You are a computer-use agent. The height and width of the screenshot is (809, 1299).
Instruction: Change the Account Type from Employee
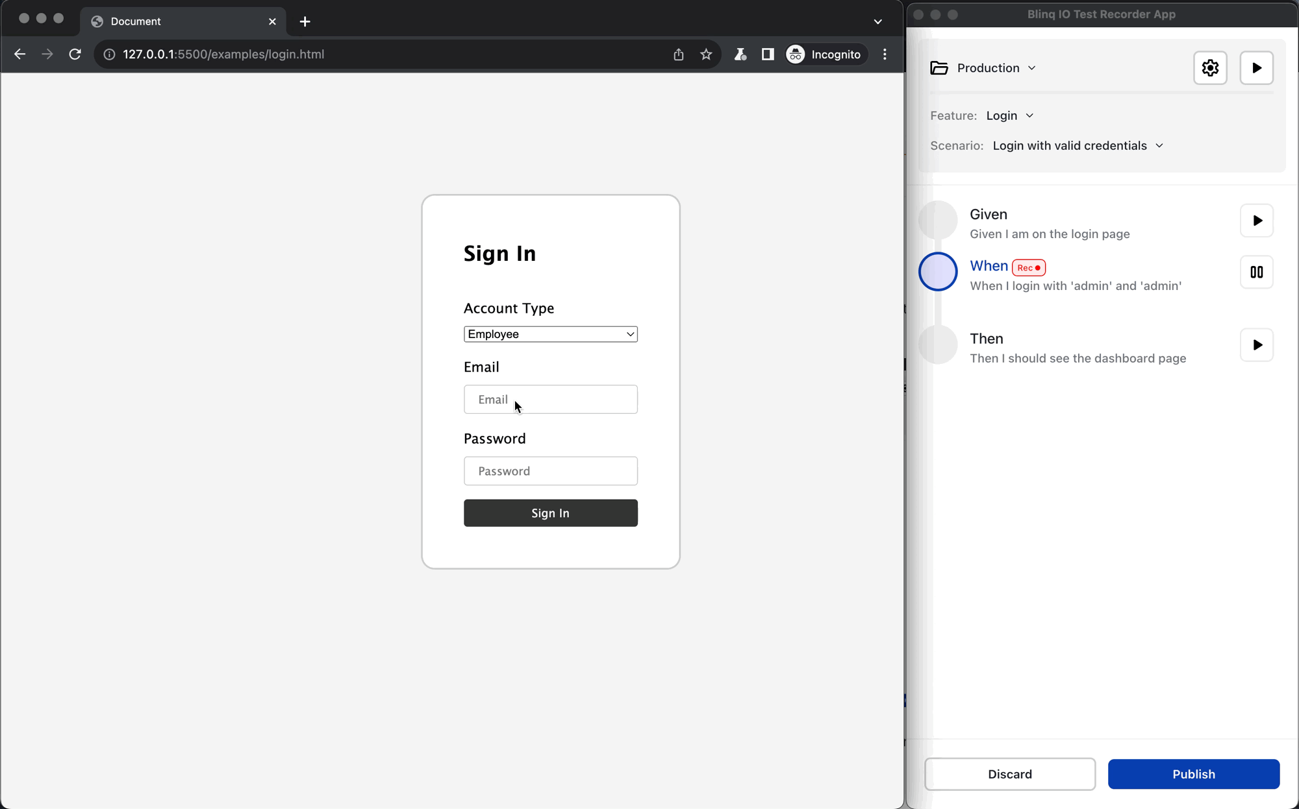point(550,333)
